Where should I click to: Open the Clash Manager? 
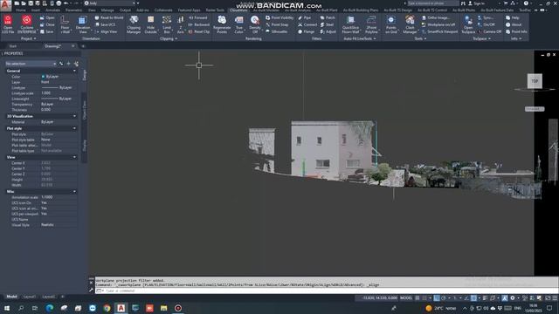pyautogui.click(x=410, y=24)
